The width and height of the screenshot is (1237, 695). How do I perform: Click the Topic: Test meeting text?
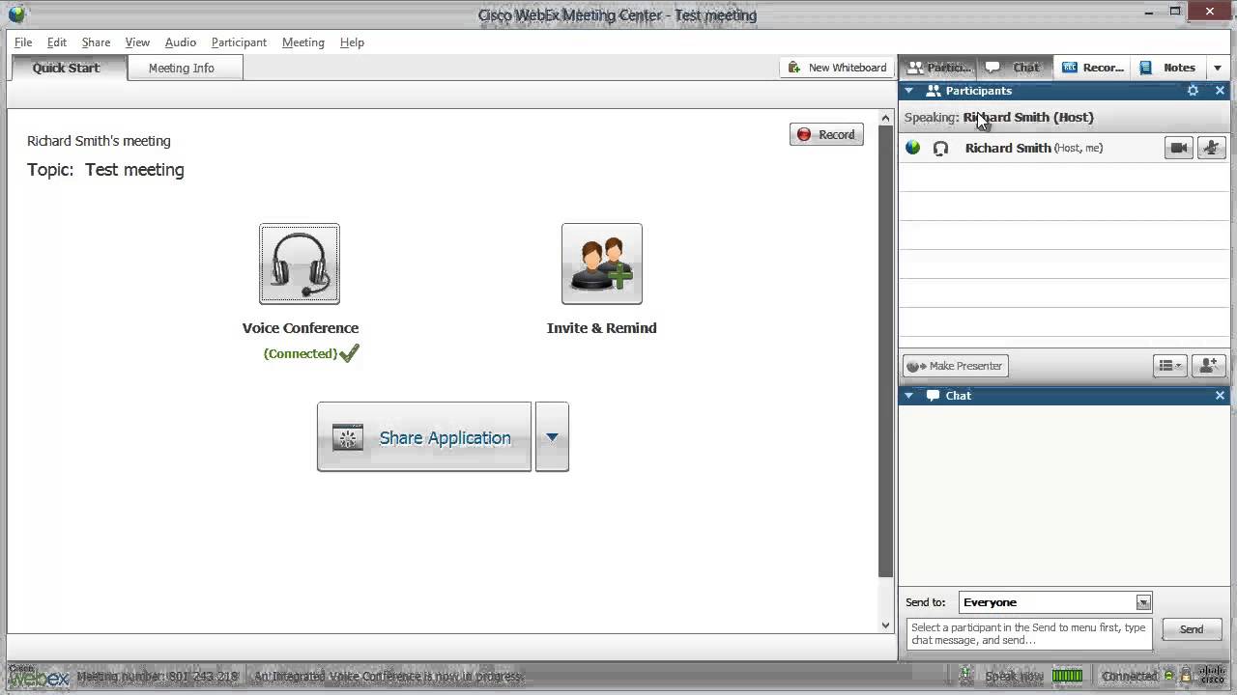click(105, 170)
